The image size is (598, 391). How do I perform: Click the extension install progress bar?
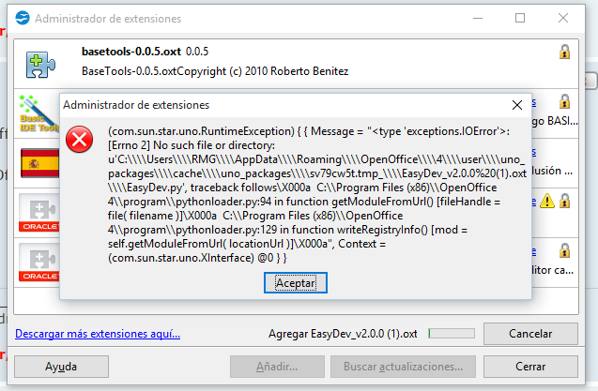[452, 334]
